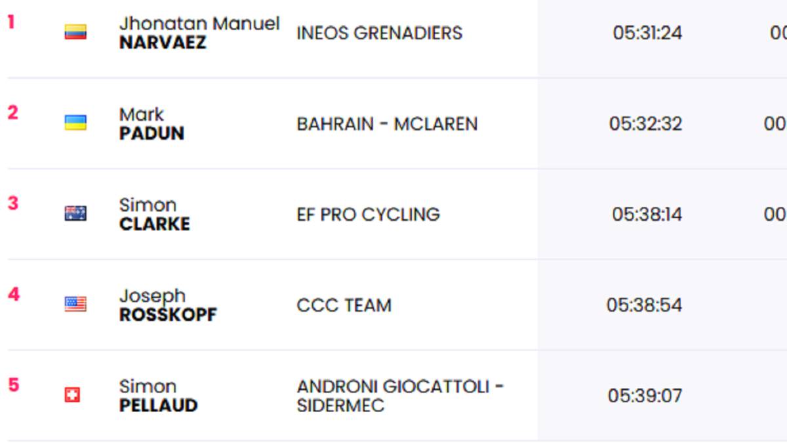Click the Australia flag icon beside Clarke
The width and height of the screenshot is (787, 443).
click(x=75, y=213)
